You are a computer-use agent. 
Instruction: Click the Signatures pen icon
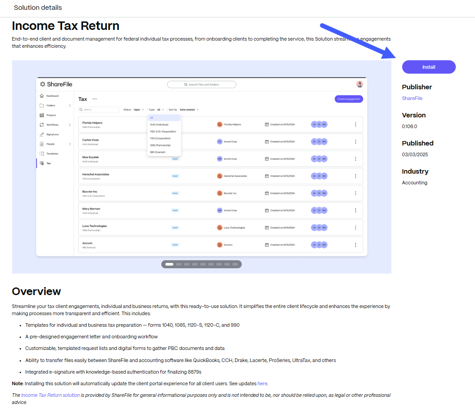click(x=42, y=134)
